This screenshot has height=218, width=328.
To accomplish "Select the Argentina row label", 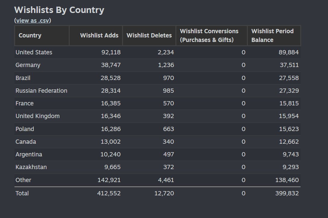I will 29,154.
